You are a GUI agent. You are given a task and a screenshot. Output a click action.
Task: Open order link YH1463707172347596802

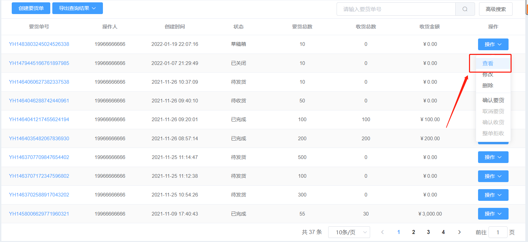click(x=39, y=176)
